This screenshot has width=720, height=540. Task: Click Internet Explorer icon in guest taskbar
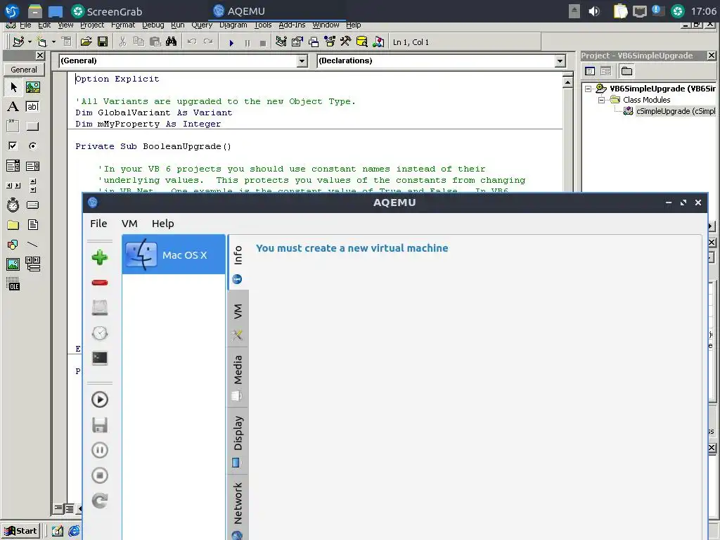pyautogui.click(x=74, y=532)
